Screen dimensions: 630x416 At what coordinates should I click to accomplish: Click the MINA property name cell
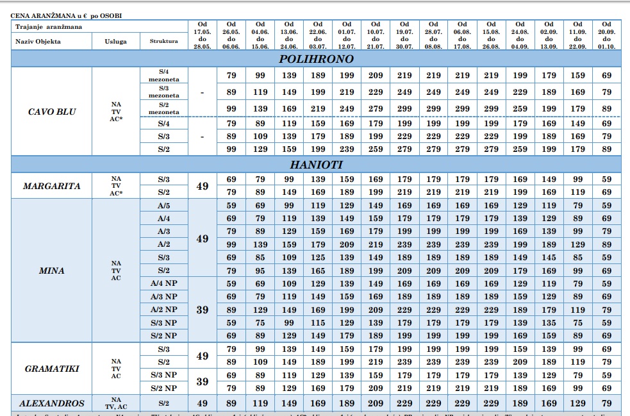point(52,270)
